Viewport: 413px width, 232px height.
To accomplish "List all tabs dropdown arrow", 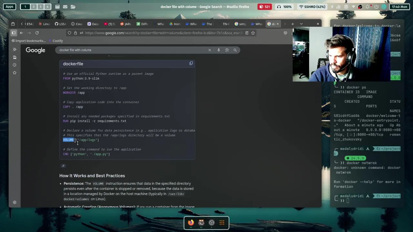I will click(x=301, y=24).
